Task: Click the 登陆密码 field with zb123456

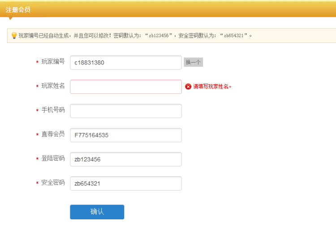Action: coord(126,159)
